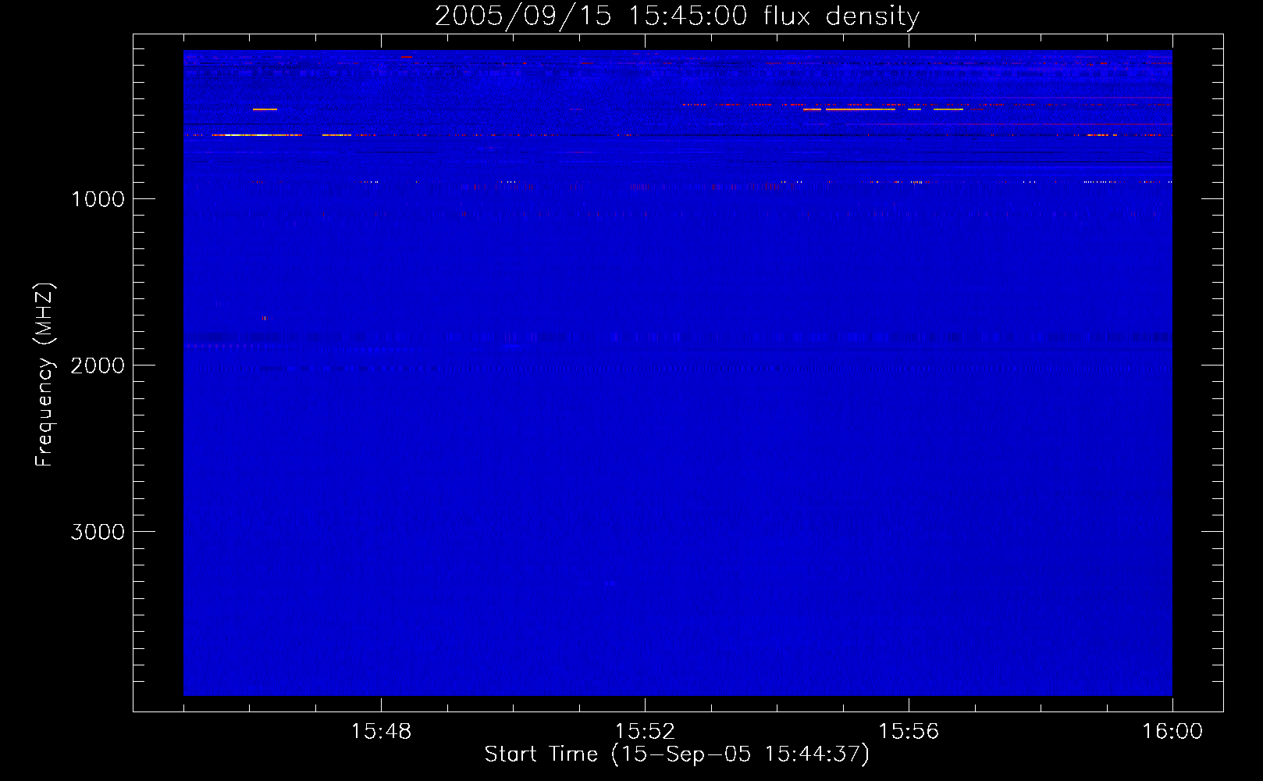This screenshot has height=781, width=1263.
Task: Click the short orange streak near 15:46
Action: point(265,109)
